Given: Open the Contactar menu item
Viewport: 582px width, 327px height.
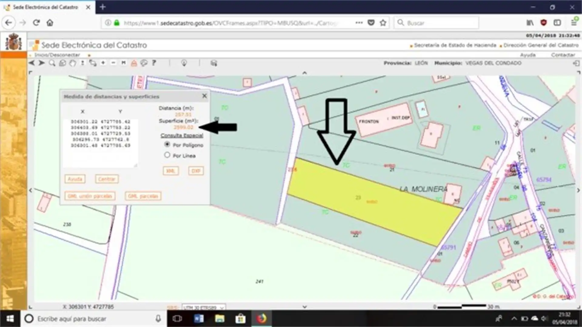Looking at the screenshot, I should pyautogui.click(x=563, y=55).
